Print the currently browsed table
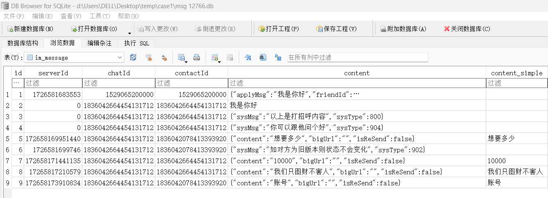Image resolution: width=548 pixels, height=198 pixels. coord(197,58)
